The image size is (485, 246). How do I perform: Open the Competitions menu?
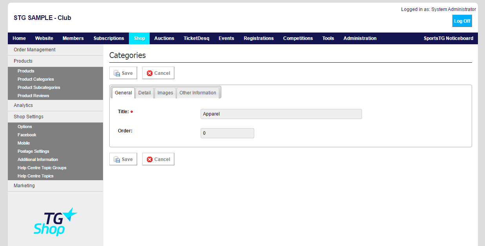pyautogui.click(x=298, y=38)
